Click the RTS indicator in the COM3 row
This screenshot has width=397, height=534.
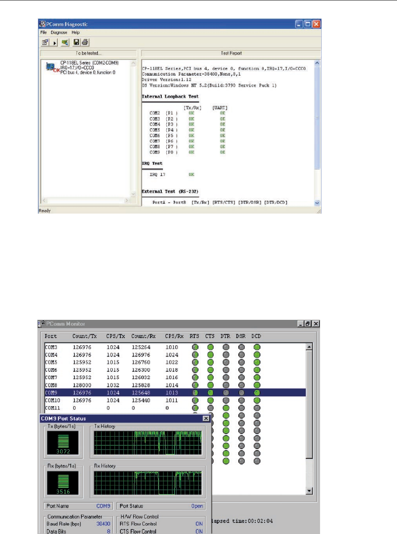pos(195,347)
